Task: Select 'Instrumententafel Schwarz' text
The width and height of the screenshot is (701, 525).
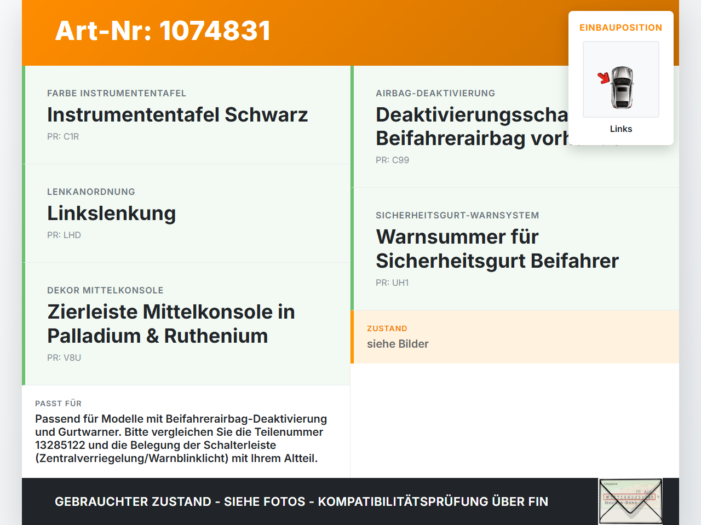Action: [x=177, y=114]
